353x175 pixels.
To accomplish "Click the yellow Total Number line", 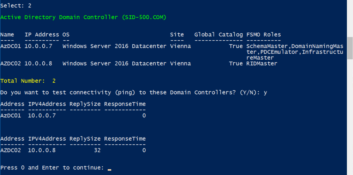I will click(x=28, y=81).
